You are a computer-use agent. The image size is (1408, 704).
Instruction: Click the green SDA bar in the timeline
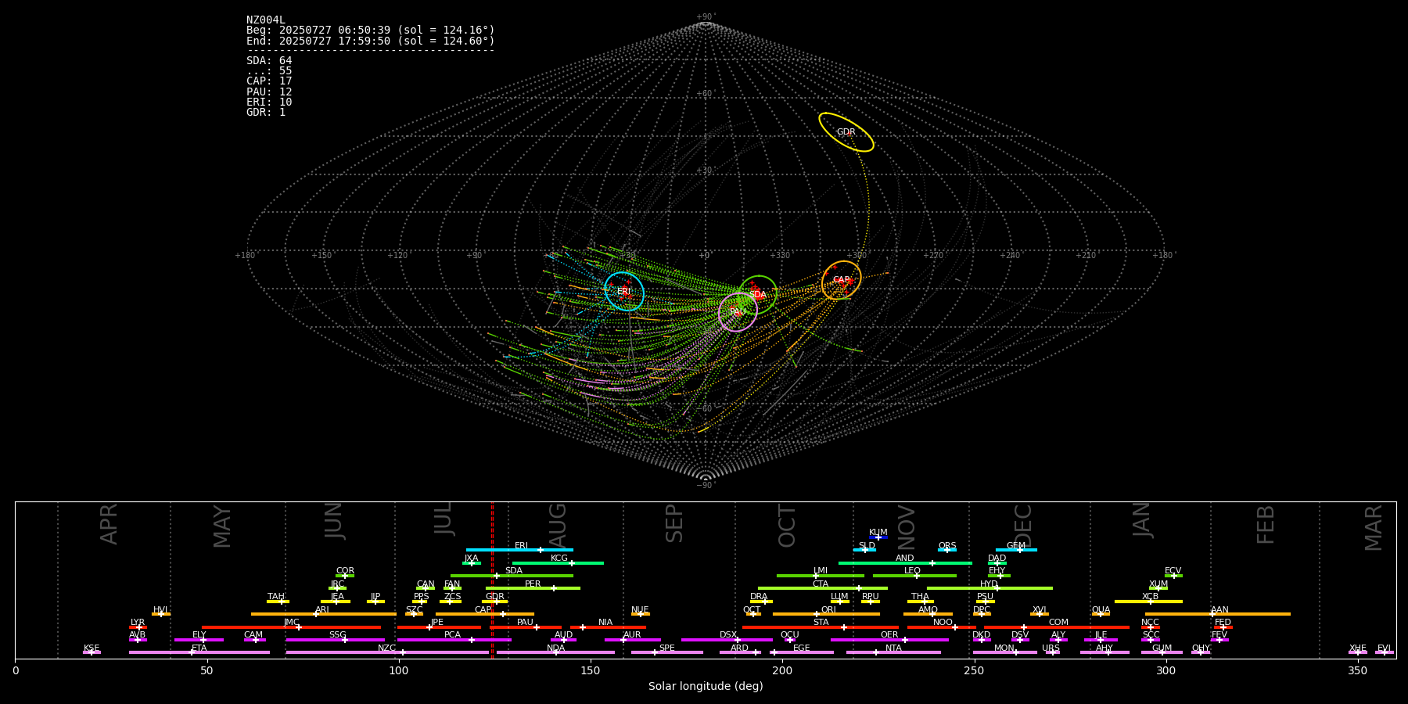[512, 576]
